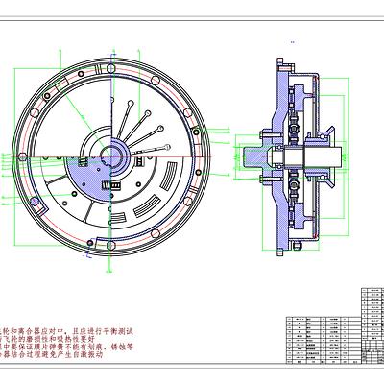The height and width of the screenshot is (384, 384).
Task: Select the note line about '膜片弹簧不能有划痕'
Action: (x=66, y=347)
